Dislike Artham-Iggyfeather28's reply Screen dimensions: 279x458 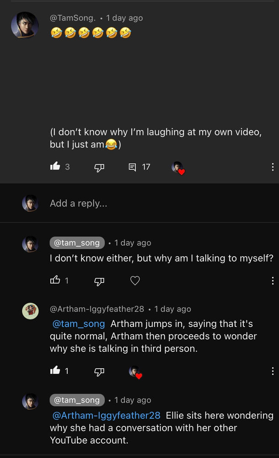click(x=99, y=371)
